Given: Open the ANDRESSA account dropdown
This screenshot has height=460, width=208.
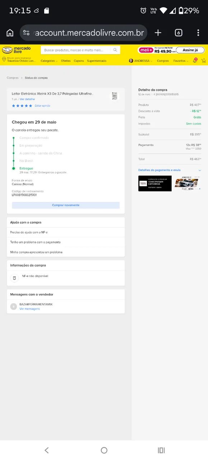Looking at the screenshot, I should 141,61.
